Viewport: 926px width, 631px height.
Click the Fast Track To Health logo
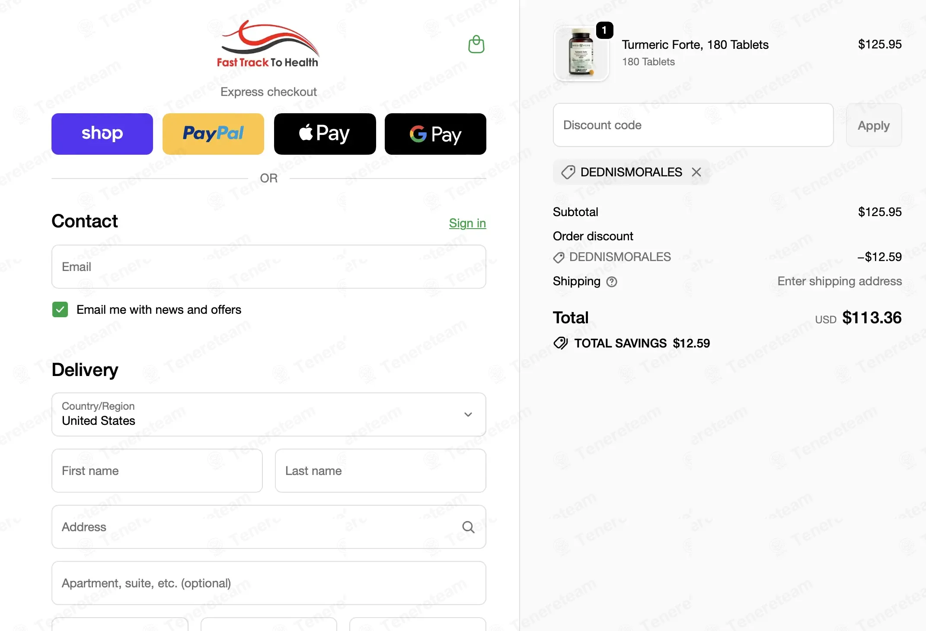[x=268, y=45]
